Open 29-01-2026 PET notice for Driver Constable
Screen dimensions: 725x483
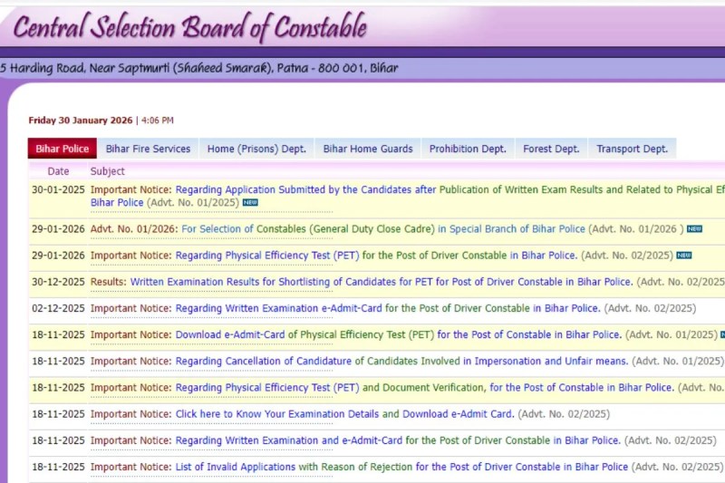[376, 256]
